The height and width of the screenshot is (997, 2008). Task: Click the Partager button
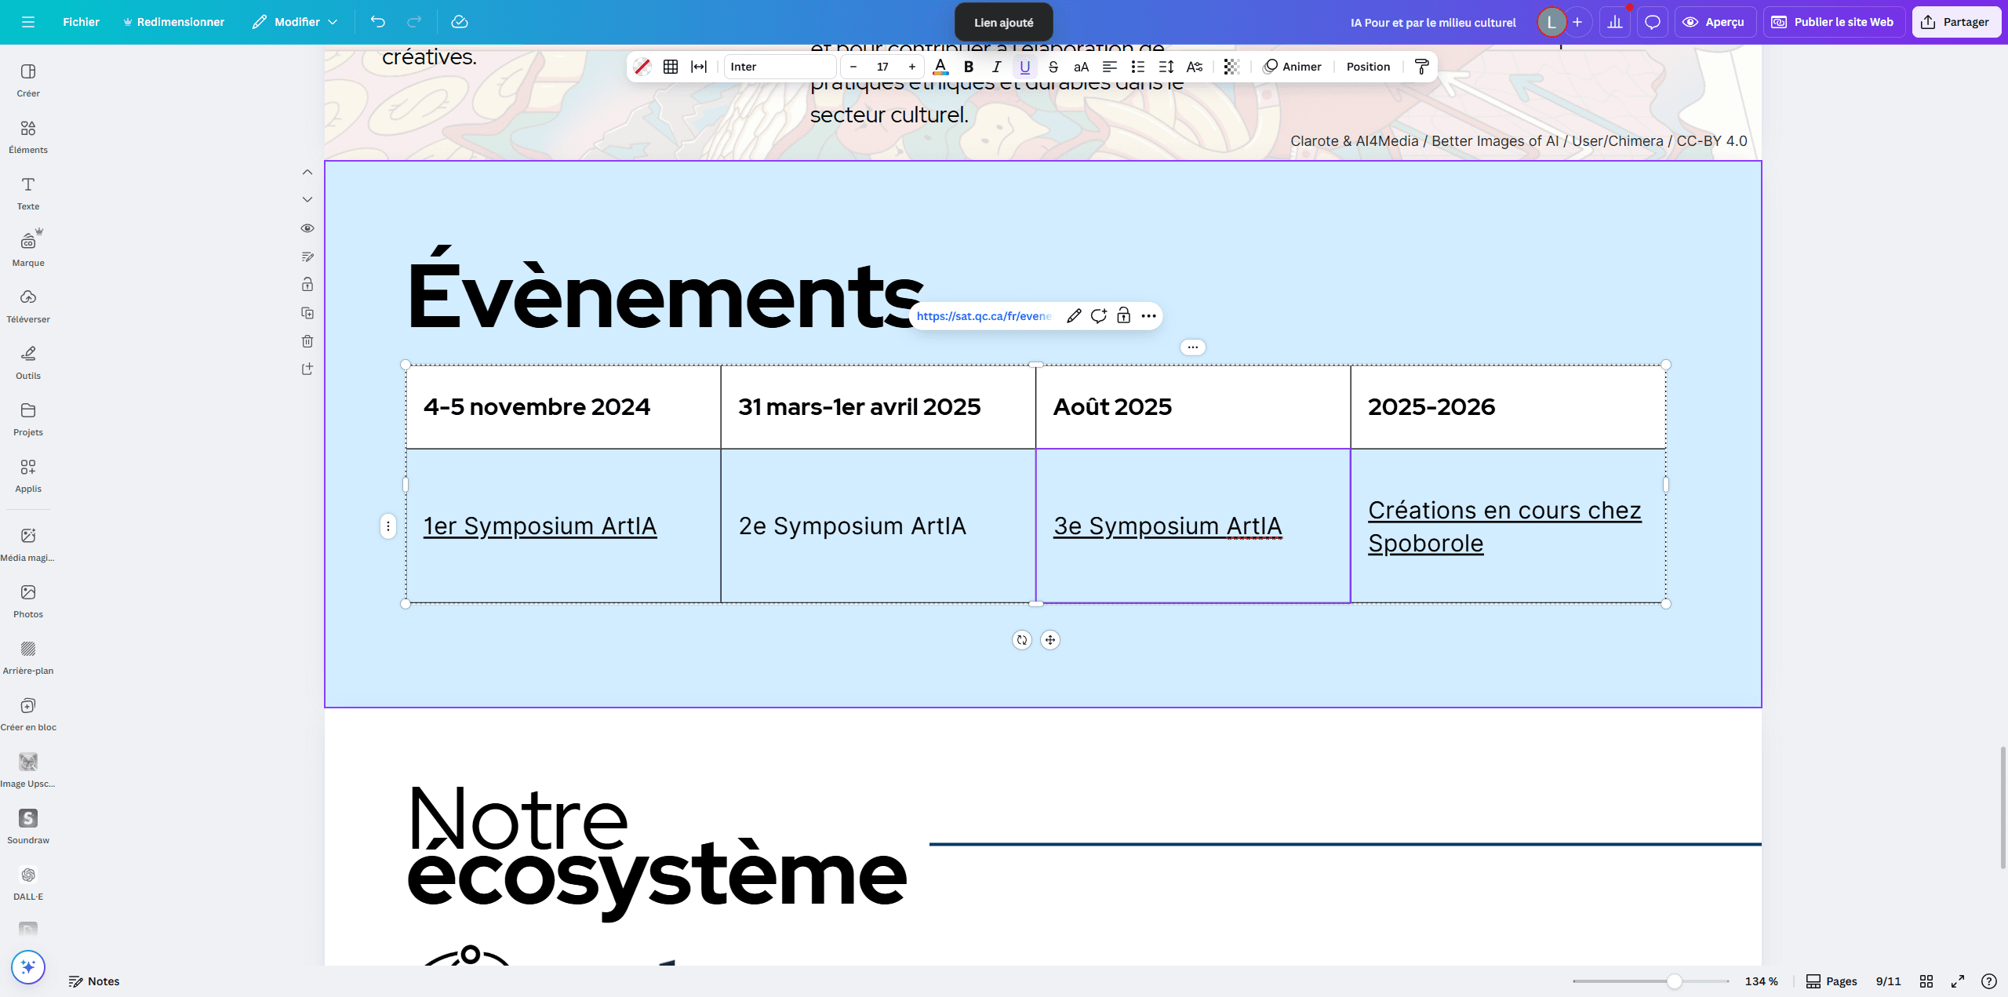[x=1956, y=22]
